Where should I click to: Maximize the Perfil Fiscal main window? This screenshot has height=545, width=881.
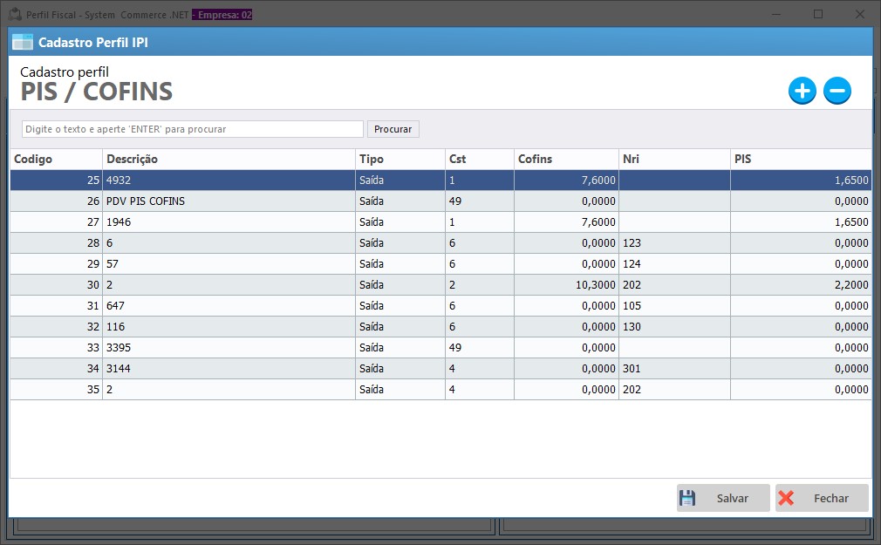click(817, 14)
